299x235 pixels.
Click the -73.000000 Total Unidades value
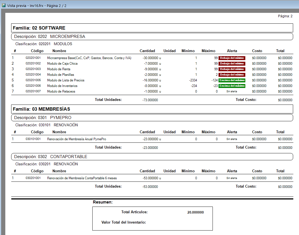pyautogui.click(x=150, y=100)
